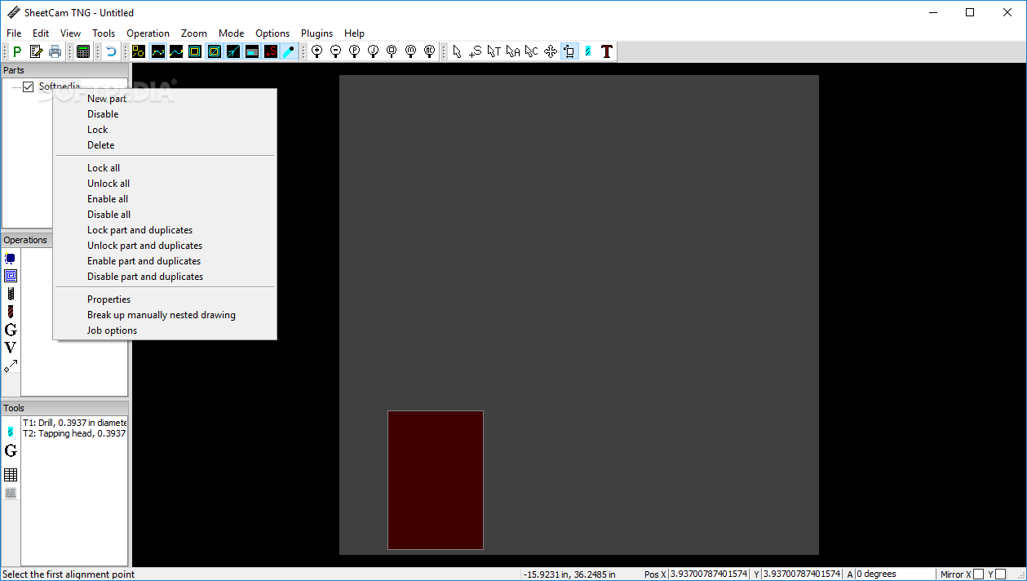1027x581 pixels.
Task: Click the G icon in Tools panel
Action: pyautogui.click(x=11, y=450)
